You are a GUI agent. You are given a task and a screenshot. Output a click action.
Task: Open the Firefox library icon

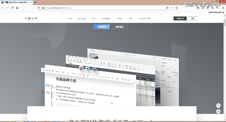click(x=198, y=8)
